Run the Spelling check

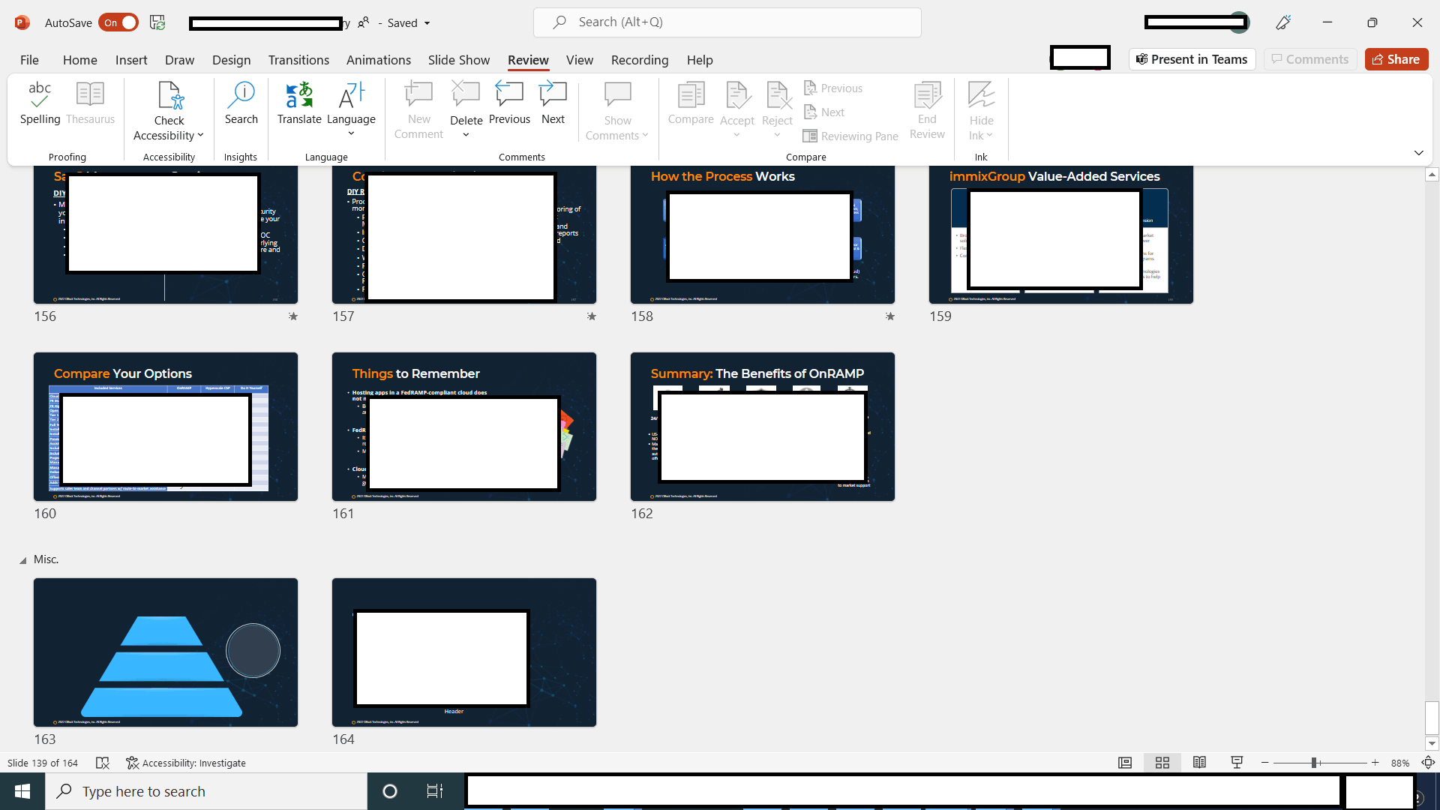click(40, 103)
